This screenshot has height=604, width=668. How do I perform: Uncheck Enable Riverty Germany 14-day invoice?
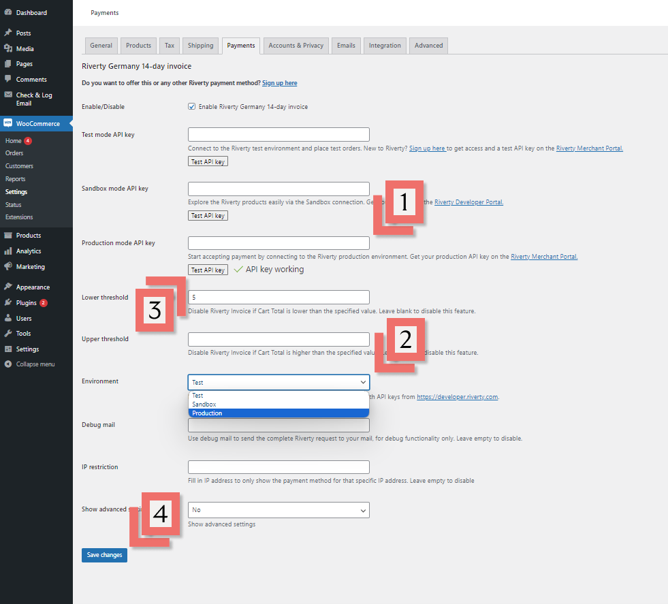click(192, 107)
